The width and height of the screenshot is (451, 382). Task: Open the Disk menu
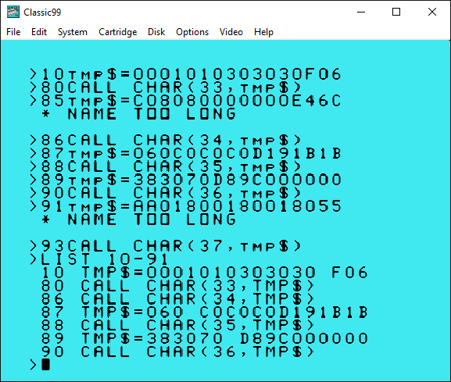156,32
